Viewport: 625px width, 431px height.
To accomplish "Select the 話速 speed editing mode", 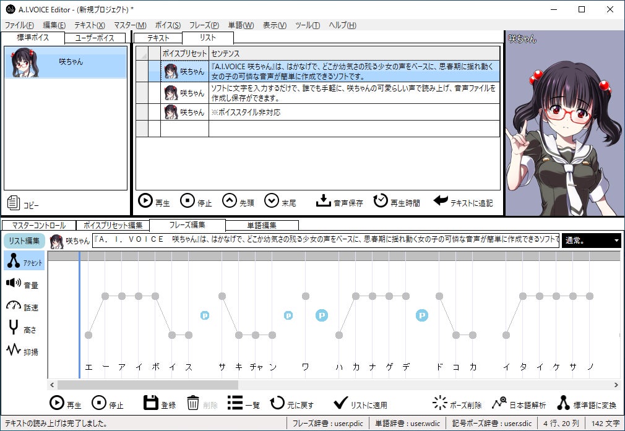I will click(22, 306).
